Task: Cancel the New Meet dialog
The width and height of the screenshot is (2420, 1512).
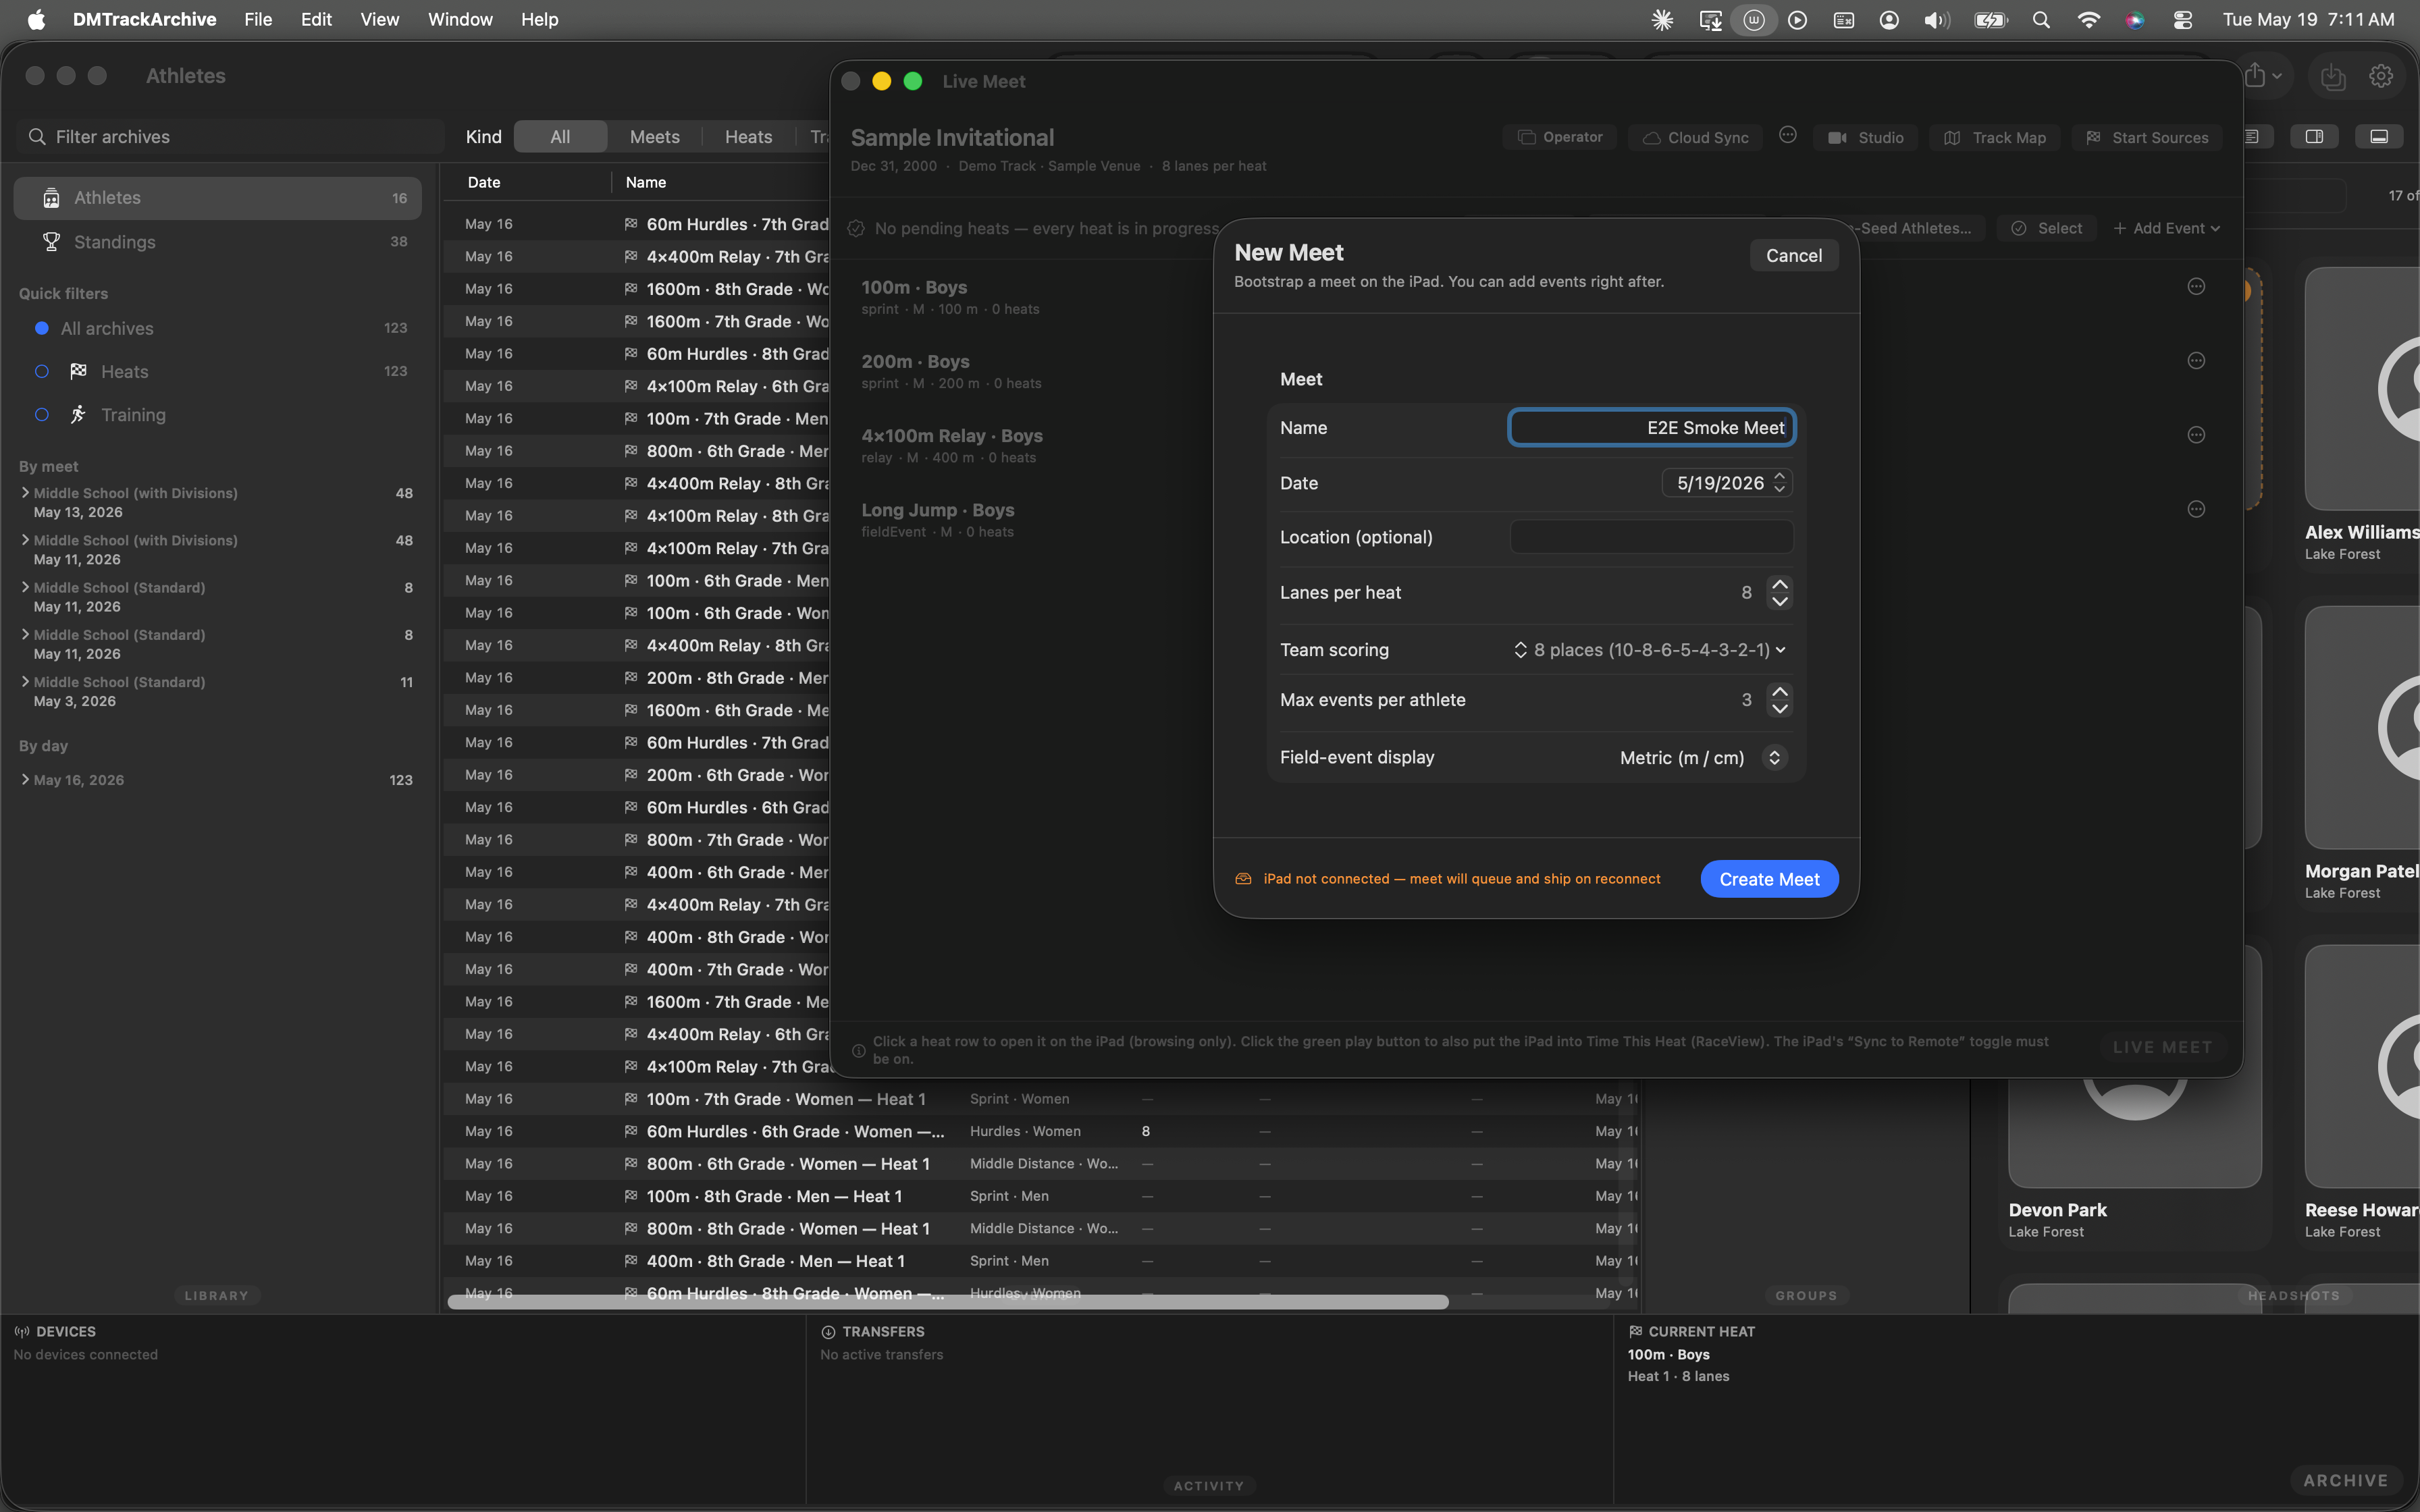Action: pos(1793,255)
